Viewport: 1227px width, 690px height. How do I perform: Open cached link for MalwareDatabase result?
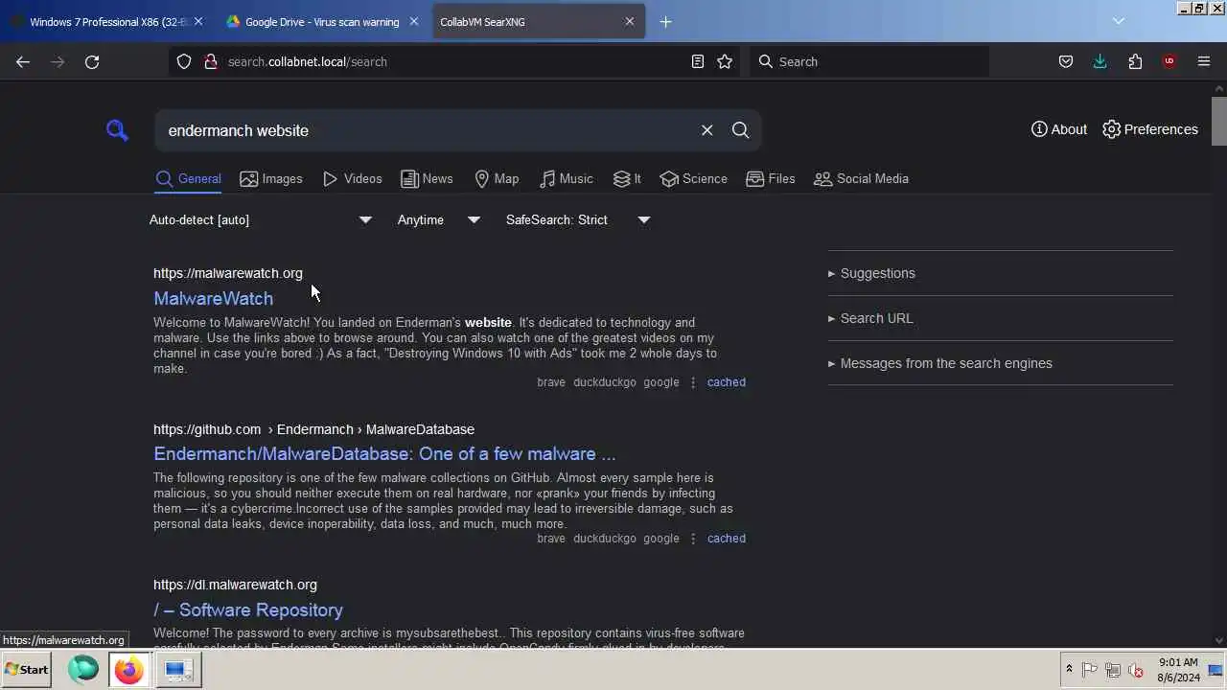tap(727, 538)
